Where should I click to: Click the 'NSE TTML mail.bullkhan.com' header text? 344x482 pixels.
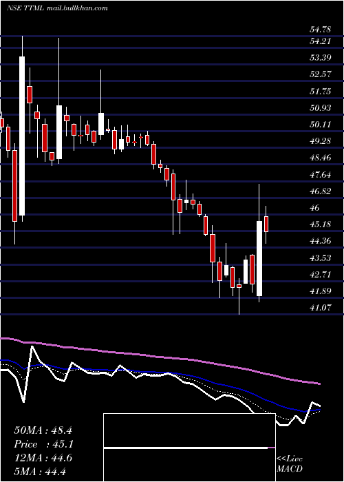click(x=57, y=8)
